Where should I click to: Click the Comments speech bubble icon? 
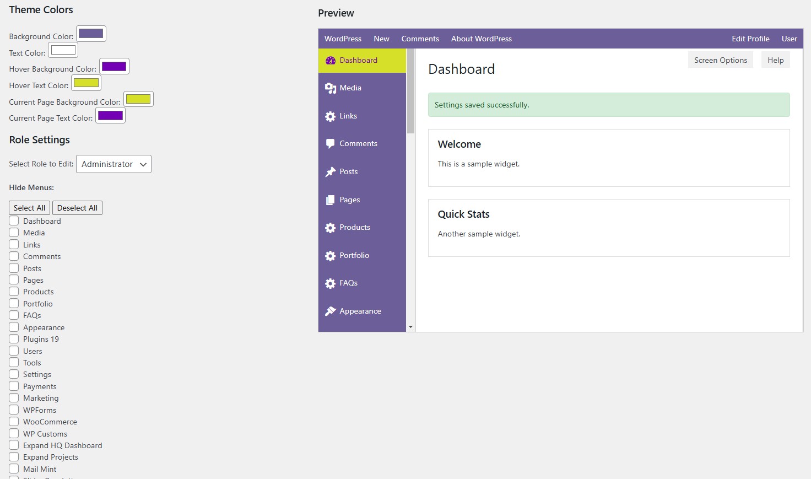coord(331,144)
